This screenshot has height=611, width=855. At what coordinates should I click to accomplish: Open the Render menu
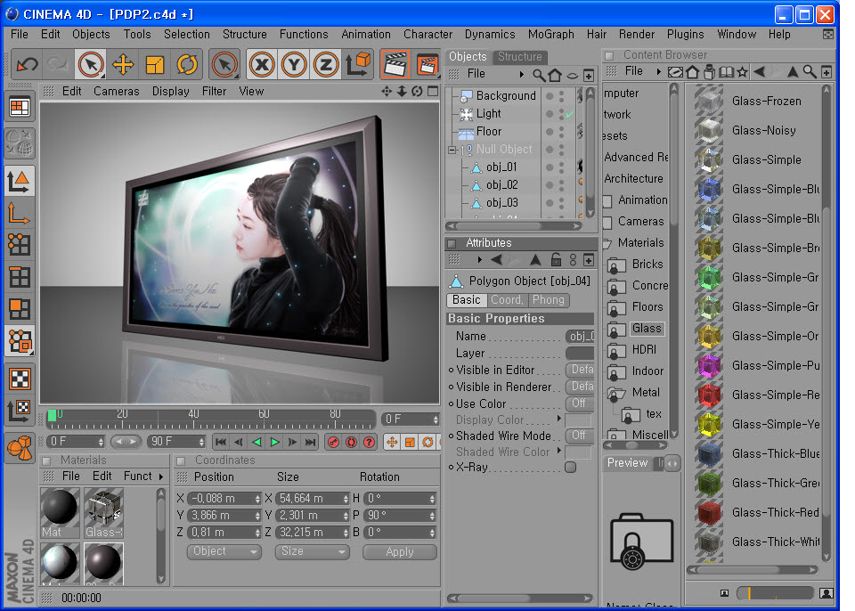click(636, 35)
